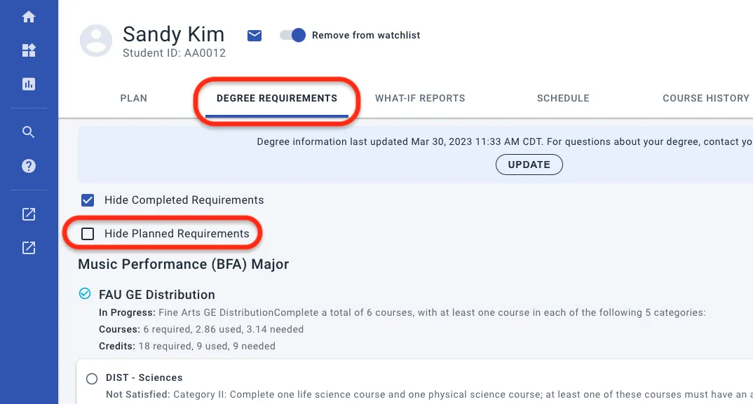Viewport: 753px width, 404px height.
Task: Open the Schedule tab
Action: (563, 98)
